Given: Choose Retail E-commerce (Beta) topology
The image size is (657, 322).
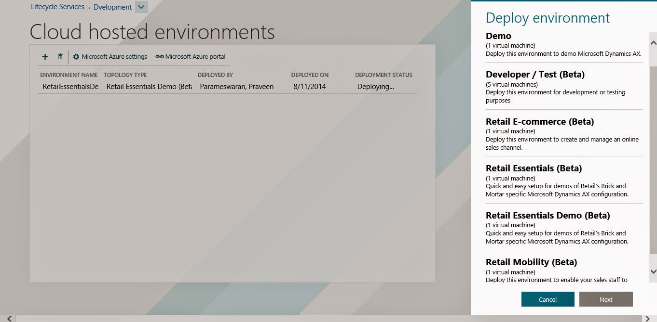Looking at the screenshot, I should click(x=564, y=134).
